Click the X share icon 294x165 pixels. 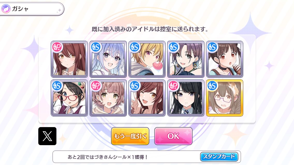[47, 136]
